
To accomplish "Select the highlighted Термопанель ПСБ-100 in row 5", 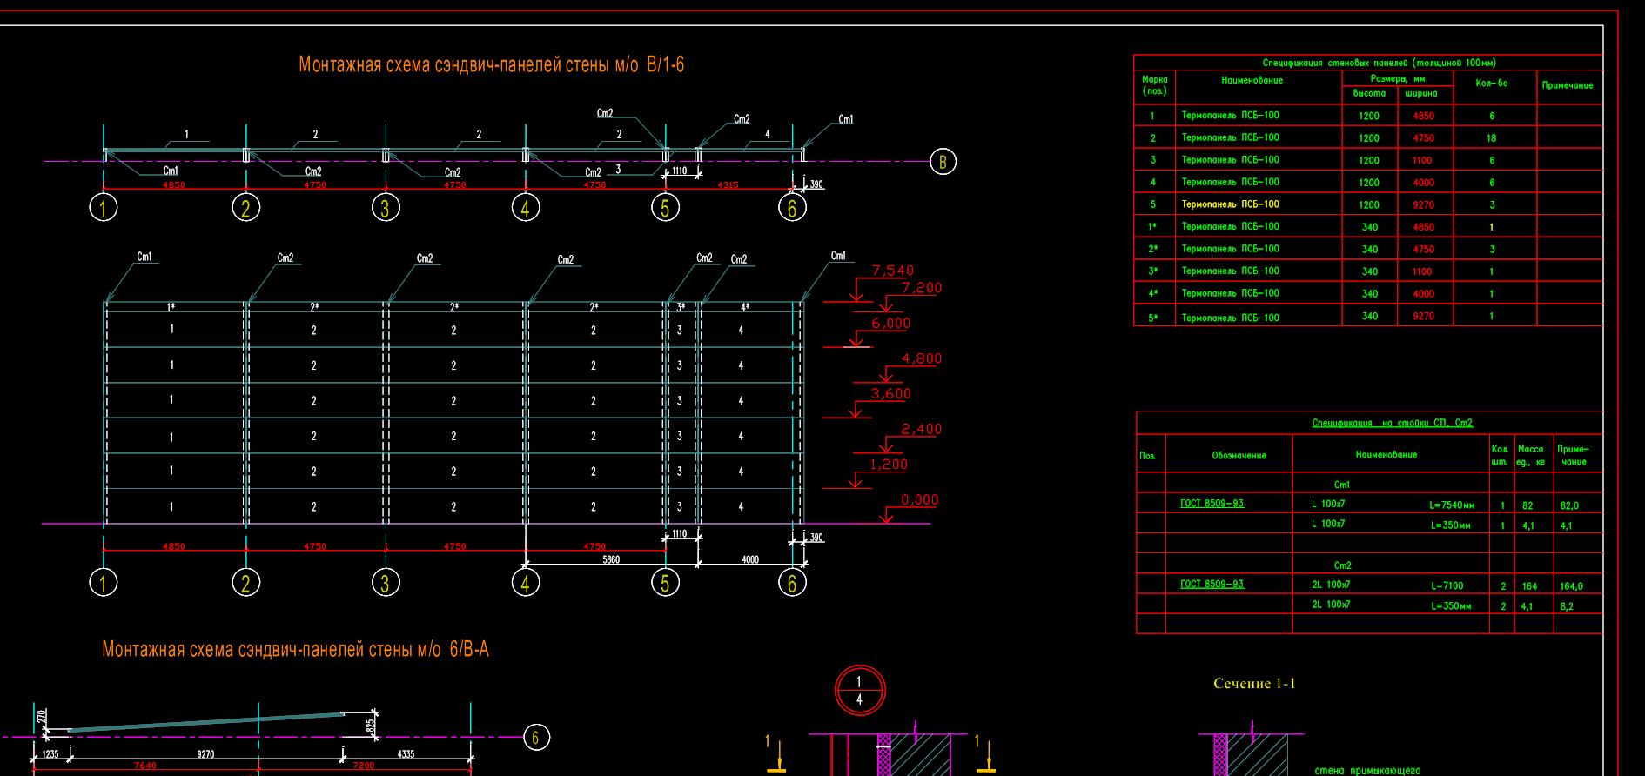I will (1230, 204).
